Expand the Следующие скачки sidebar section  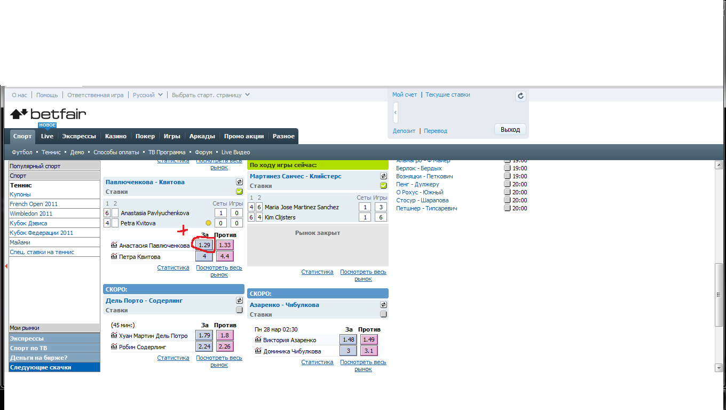click(54, 367)
